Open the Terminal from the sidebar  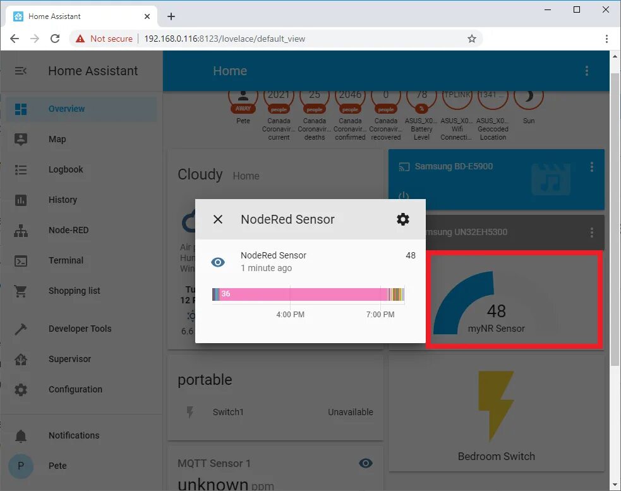point(21,260)
